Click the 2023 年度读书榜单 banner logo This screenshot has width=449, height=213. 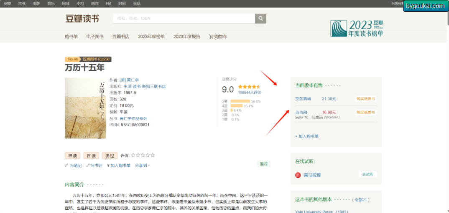pos(357,28)
